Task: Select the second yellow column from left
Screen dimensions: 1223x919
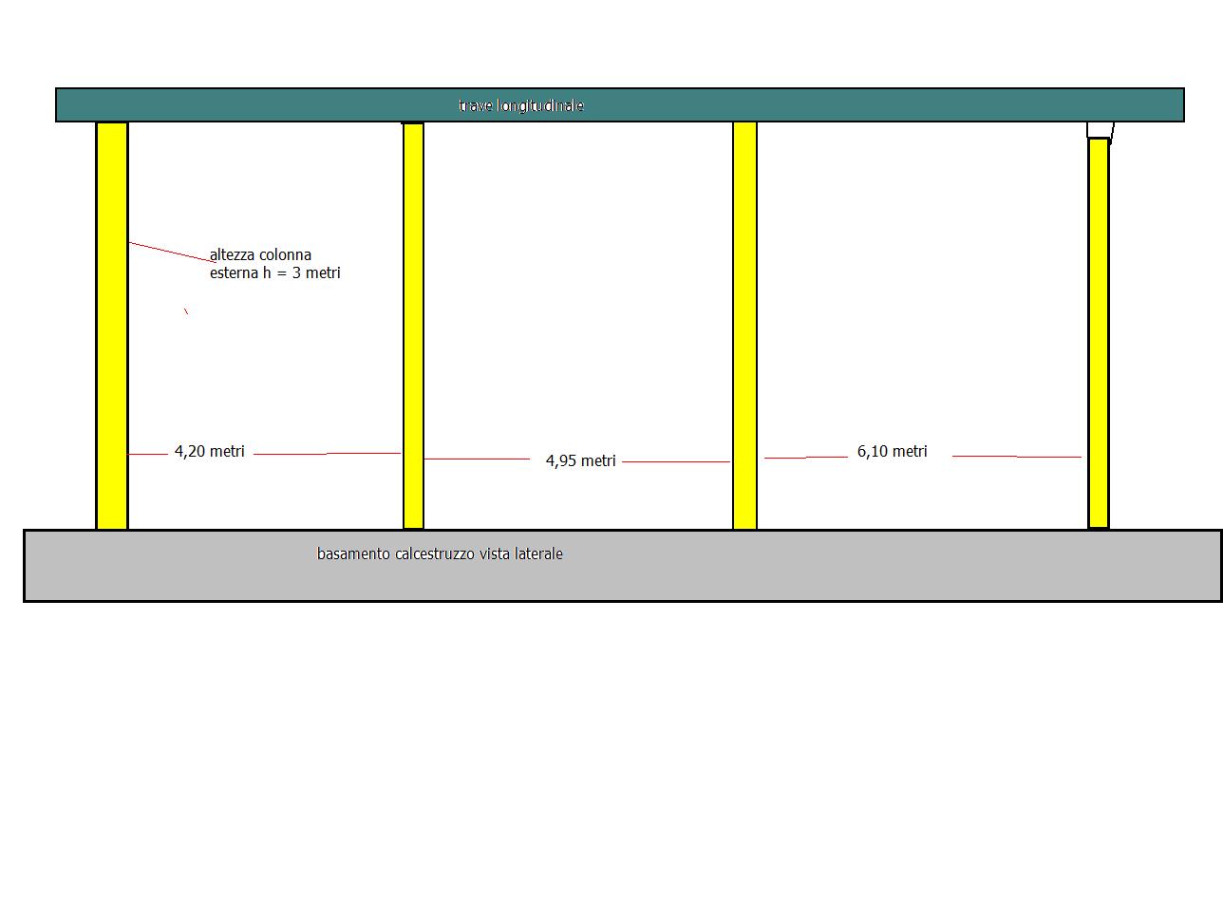Action: 413,325
